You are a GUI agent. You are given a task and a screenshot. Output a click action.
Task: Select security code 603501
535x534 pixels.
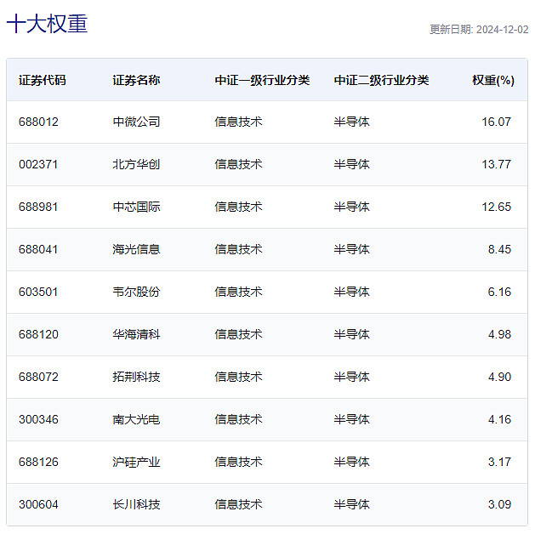[38, 292]
